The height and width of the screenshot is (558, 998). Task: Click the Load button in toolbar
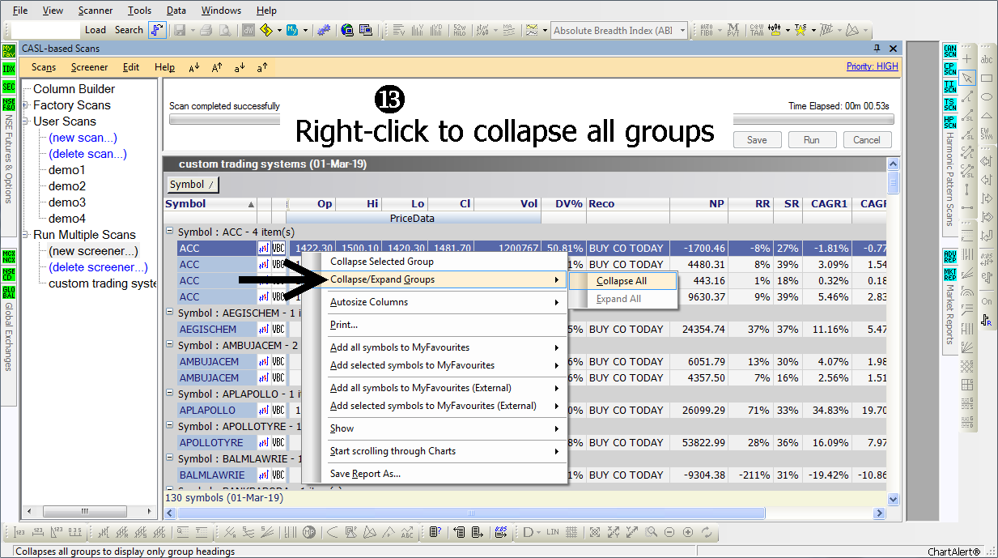coord(96,30)
